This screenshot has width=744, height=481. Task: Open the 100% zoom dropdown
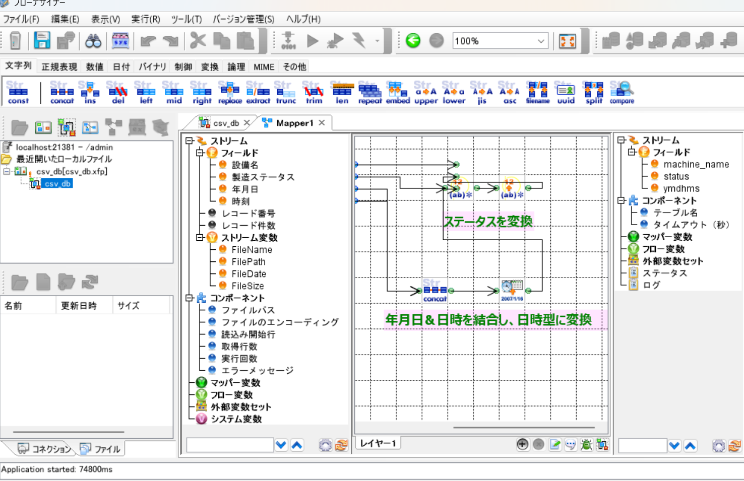point(541,41)
